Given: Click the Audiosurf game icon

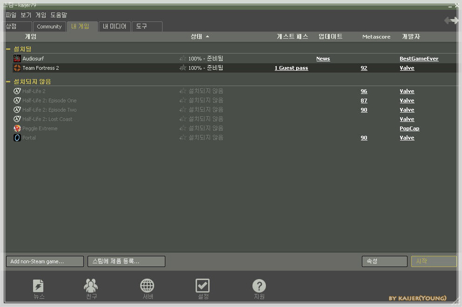Looking at the screenshot, I should (17, 58).
